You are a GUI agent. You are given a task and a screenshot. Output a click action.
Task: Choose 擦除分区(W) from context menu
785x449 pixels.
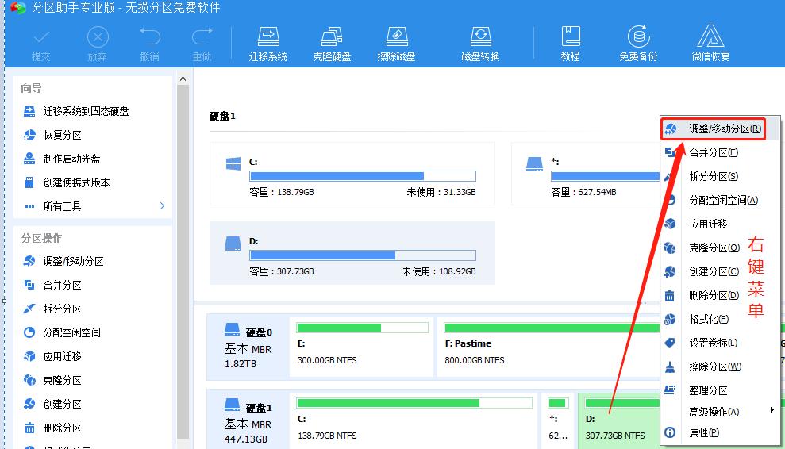coord(720,366)
